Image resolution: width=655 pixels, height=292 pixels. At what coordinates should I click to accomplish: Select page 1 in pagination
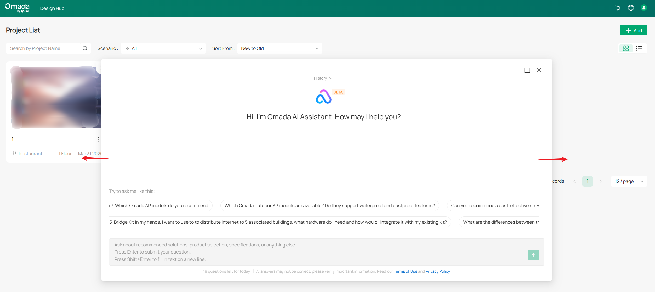point(587,181)
